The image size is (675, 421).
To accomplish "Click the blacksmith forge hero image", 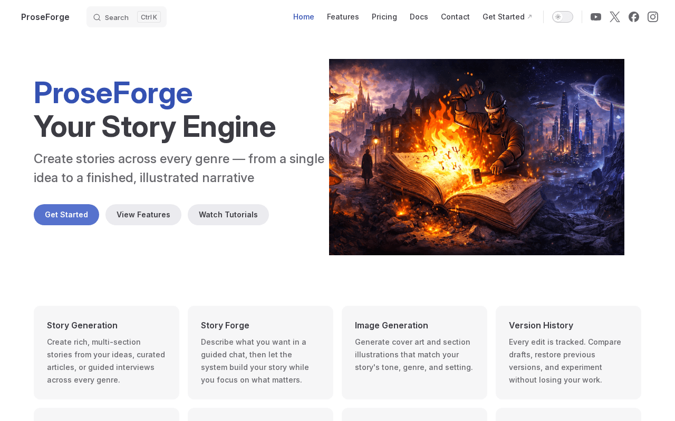I will click(477, 157).
